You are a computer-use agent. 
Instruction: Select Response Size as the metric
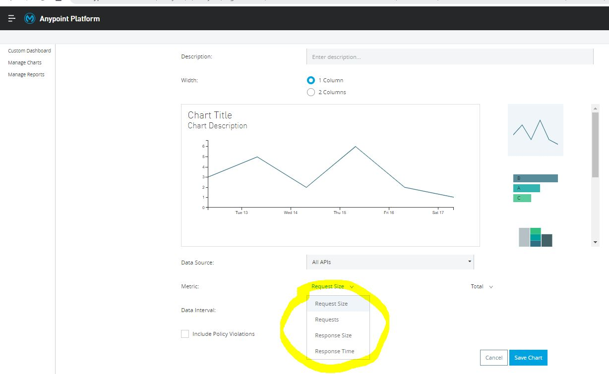pos(334,335)
